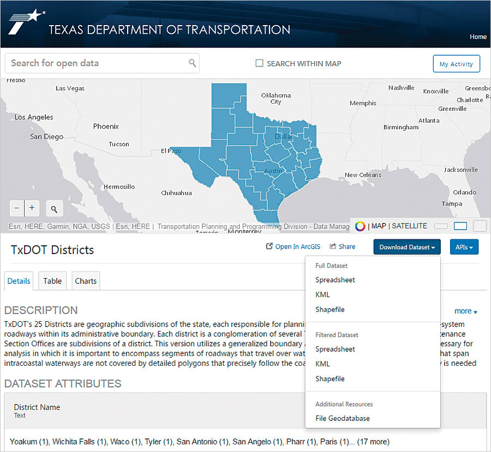
Task: Open the basemap color wheel picker
Action: pos(360,226)
